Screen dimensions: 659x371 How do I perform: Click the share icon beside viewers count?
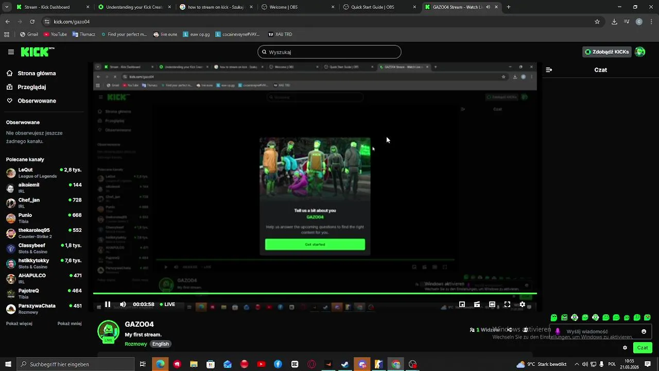(x=509, y=330)
